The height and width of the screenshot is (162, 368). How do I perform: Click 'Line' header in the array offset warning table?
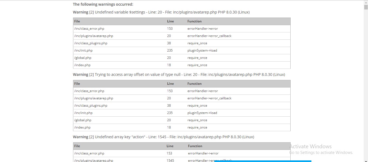170,84
